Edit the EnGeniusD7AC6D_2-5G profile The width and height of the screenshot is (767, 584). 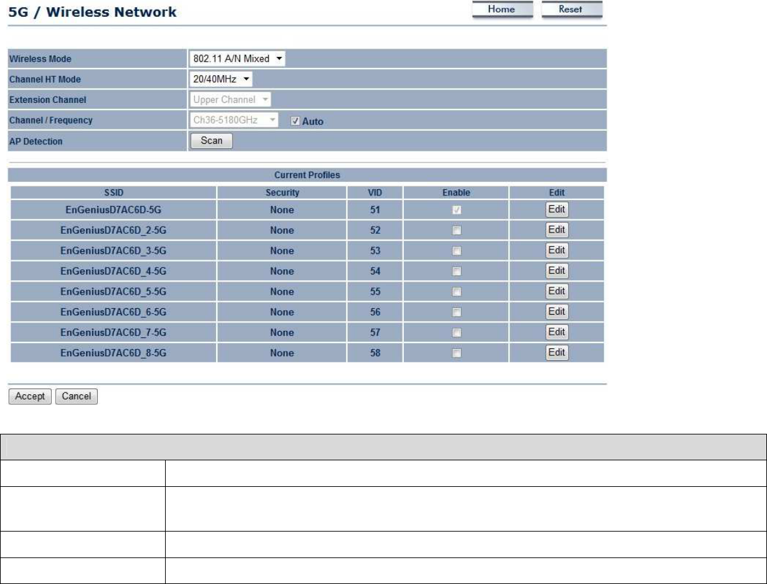click(557, 230)
